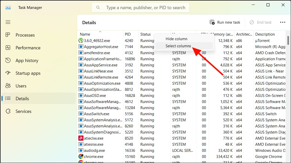Click PID 13284 cell
This screenshot has height=163, width=291.
point(130,108)
